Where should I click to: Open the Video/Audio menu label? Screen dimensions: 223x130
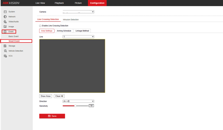coord(13,22)
